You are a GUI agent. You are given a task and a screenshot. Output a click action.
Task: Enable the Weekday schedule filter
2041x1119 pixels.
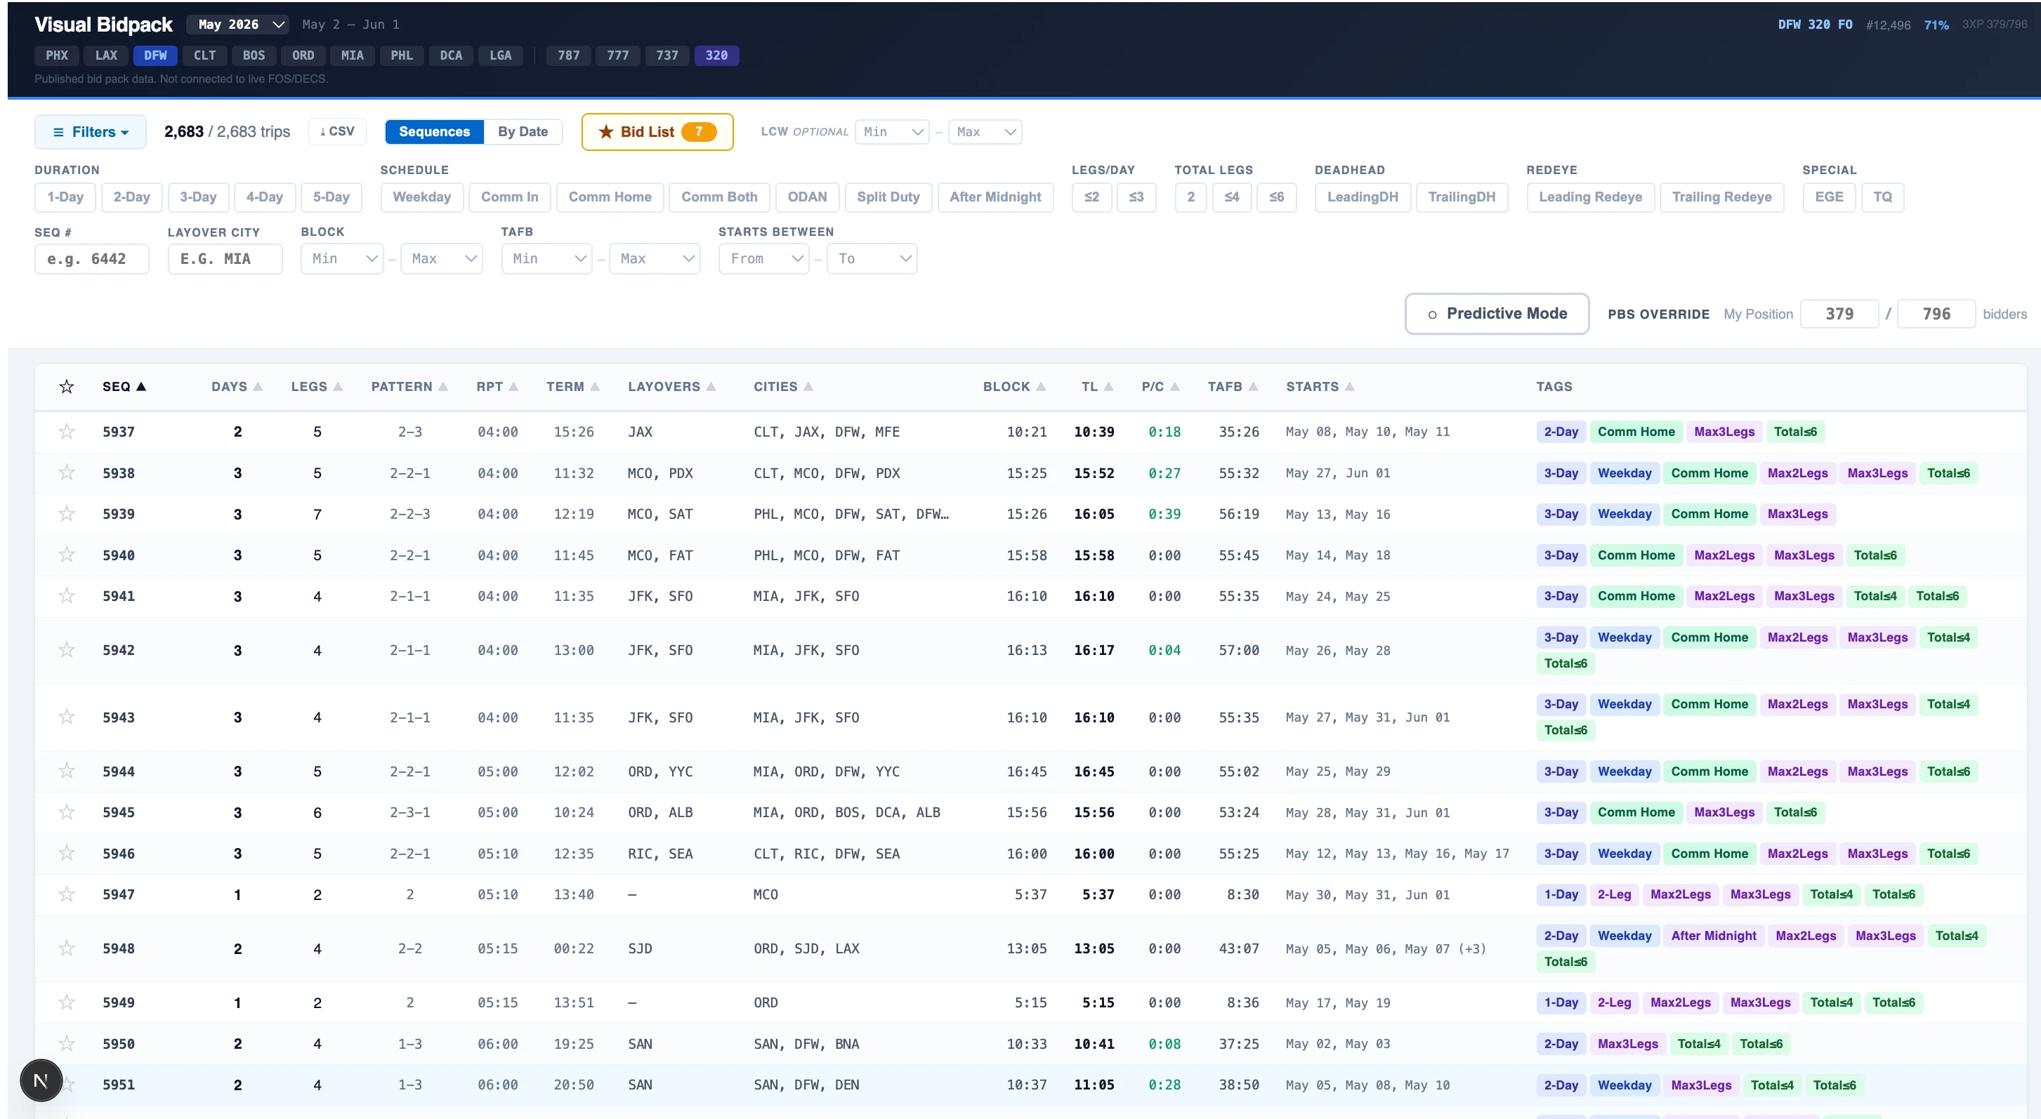pos(421,197)
